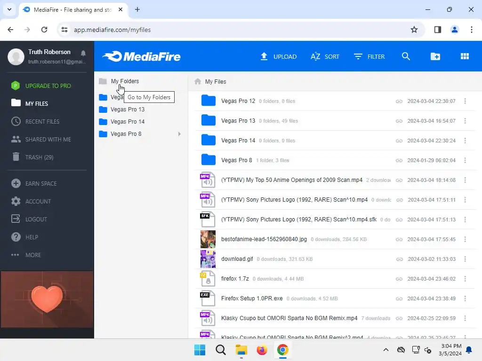The width and height of the screenshot is (482, 361).
Task: Click the search magnifier icon in MediaFire header
Action: tap(406, 56)
